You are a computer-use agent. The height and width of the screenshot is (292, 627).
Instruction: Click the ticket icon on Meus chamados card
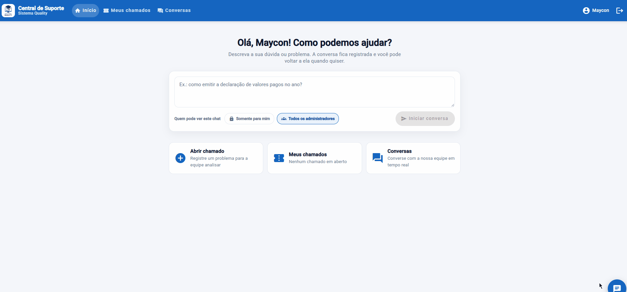[x=279, y=158]
